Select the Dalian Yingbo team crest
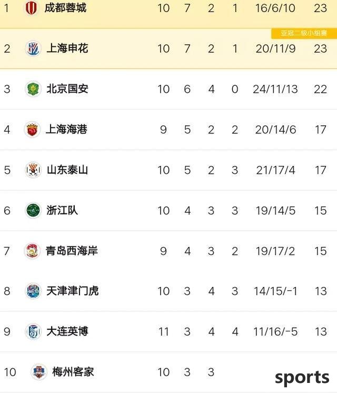 click(x=33, y=331)
